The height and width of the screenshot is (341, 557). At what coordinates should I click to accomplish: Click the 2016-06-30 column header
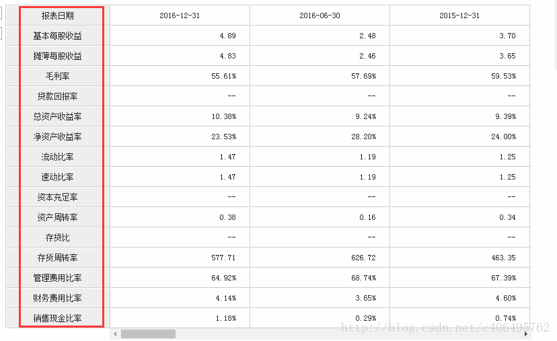click(x=320, y=15)
